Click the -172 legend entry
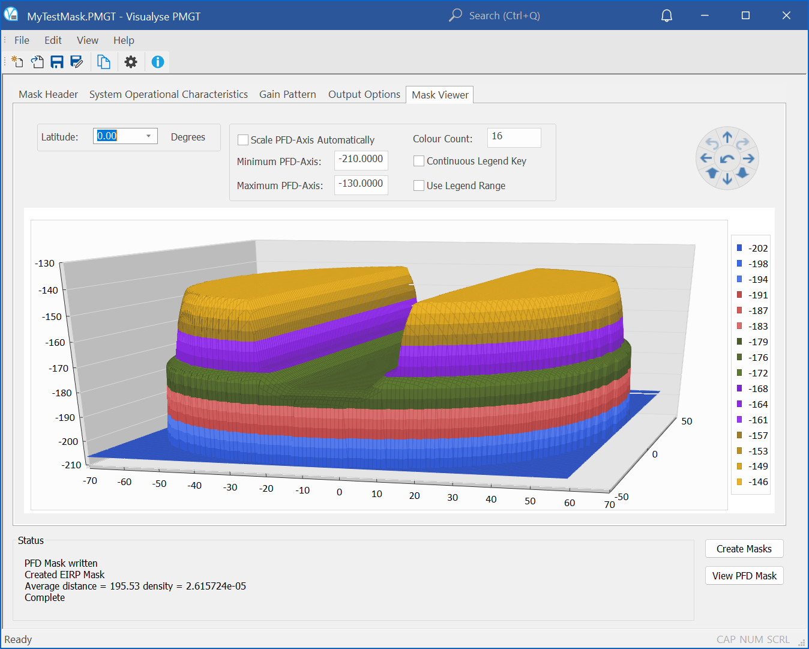809x649 pixels. pyautogui.click(x=752, y=373)
